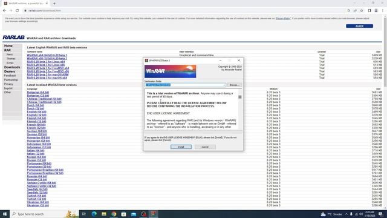Launch Microsoft Edge from the taskbar
387x218 pixels.
point(94,214)
